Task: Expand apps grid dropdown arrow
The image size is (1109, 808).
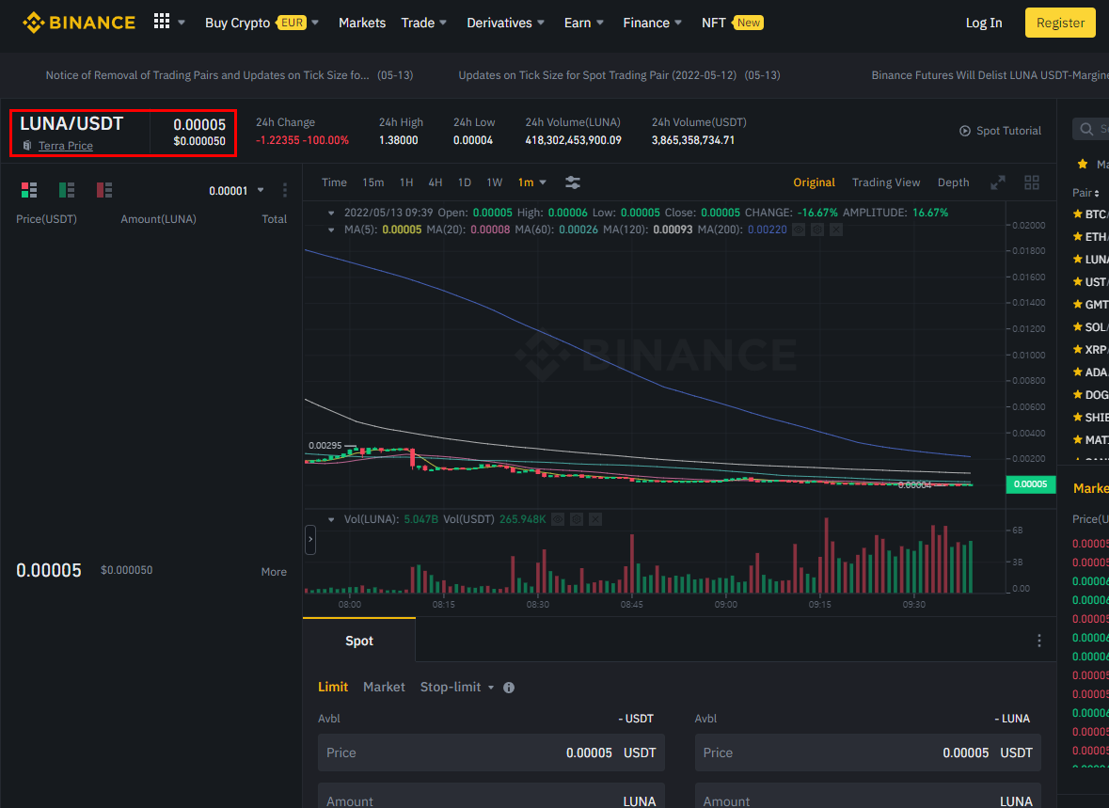Action: coord(182,23)
